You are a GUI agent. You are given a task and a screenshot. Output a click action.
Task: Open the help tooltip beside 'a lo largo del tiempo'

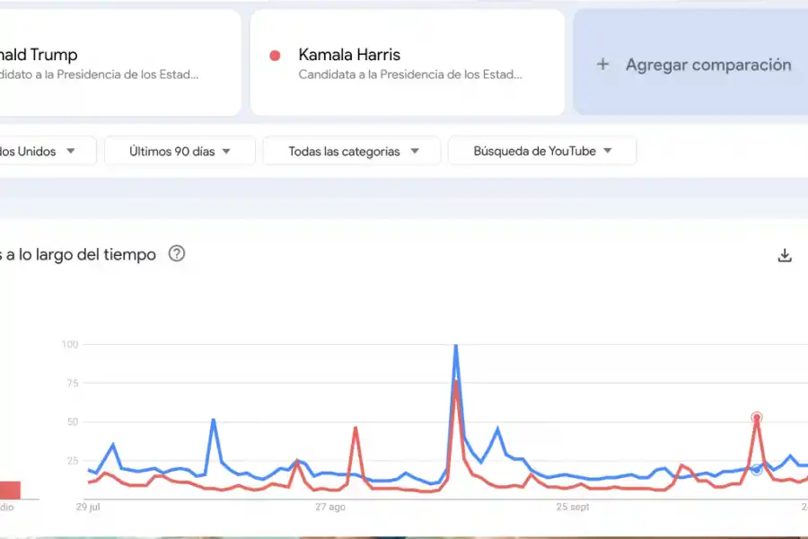click(177, 254)
